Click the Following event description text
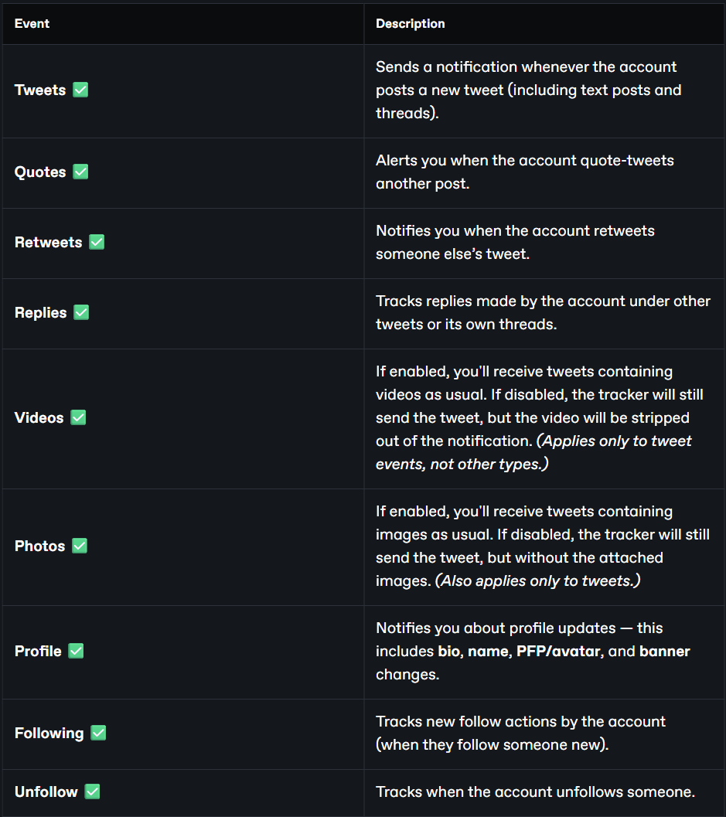The image size is (726, 817). pos(520,733)
